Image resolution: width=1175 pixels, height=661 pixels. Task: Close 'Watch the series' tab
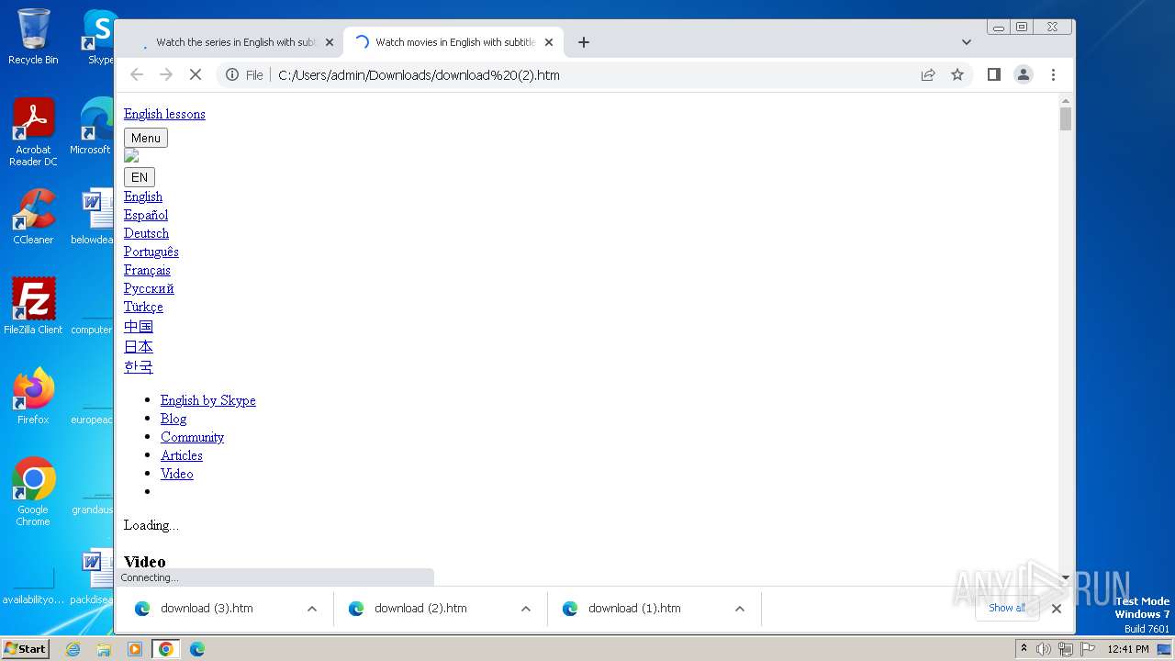tap(330, 42)
